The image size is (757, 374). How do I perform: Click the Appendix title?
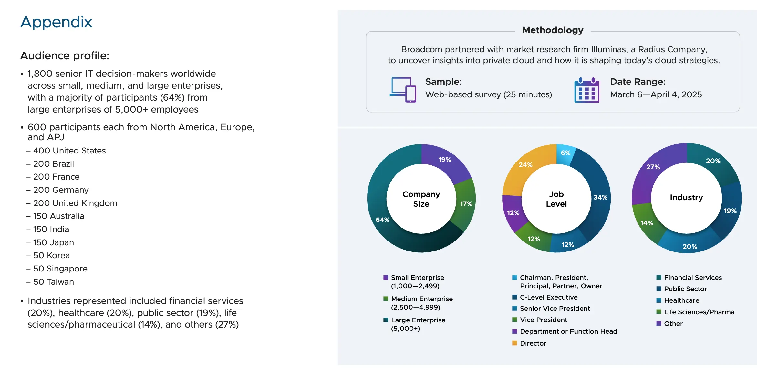56,22
